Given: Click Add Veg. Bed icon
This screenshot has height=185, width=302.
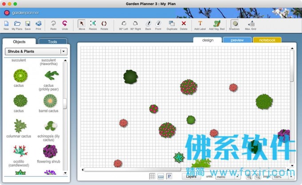Looking at the screenshot, I should coord(217,24).
